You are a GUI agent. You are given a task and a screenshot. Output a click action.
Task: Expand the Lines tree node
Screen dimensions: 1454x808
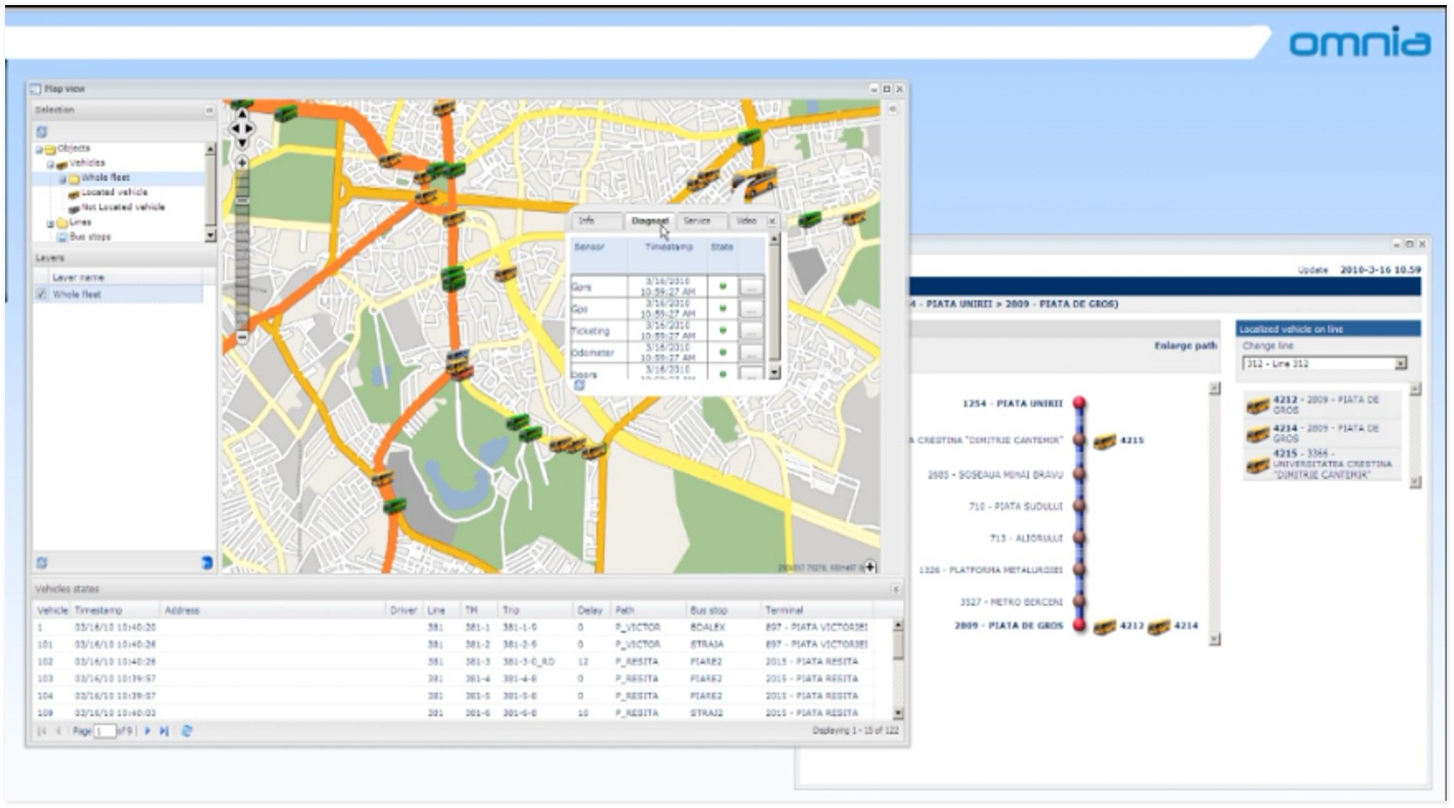point(51,224)
